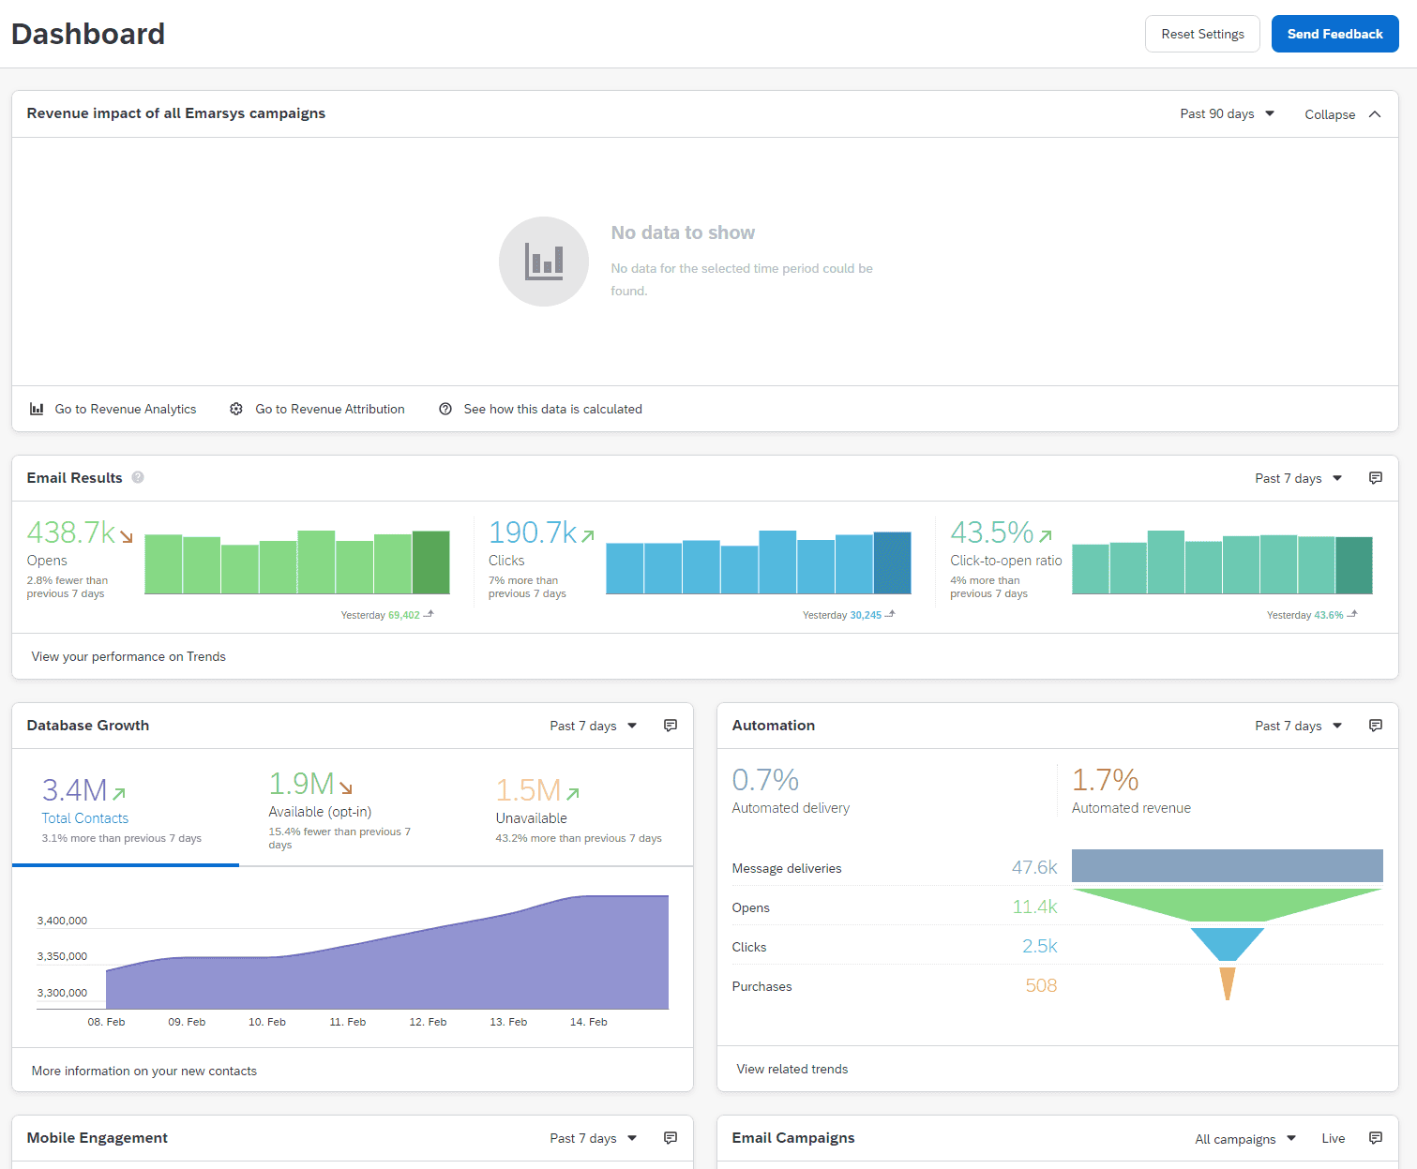
Task: Collapse the Revenue impact panel
Action: pyautogui.click(x=1342, y=113)
